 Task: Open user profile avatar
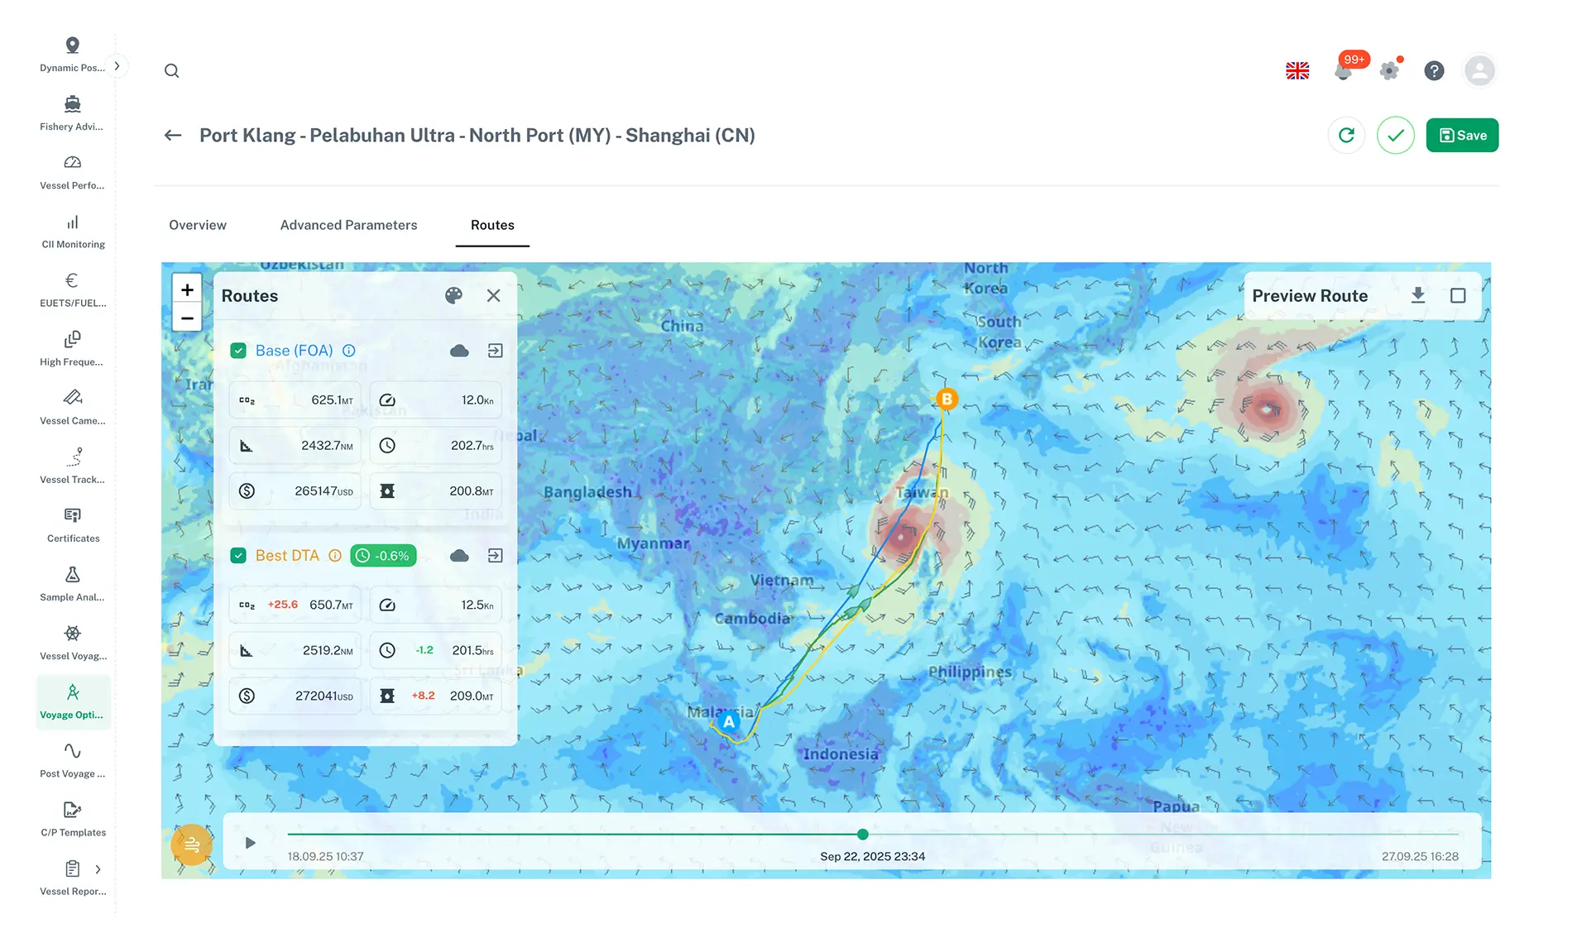pos(1479,70)
